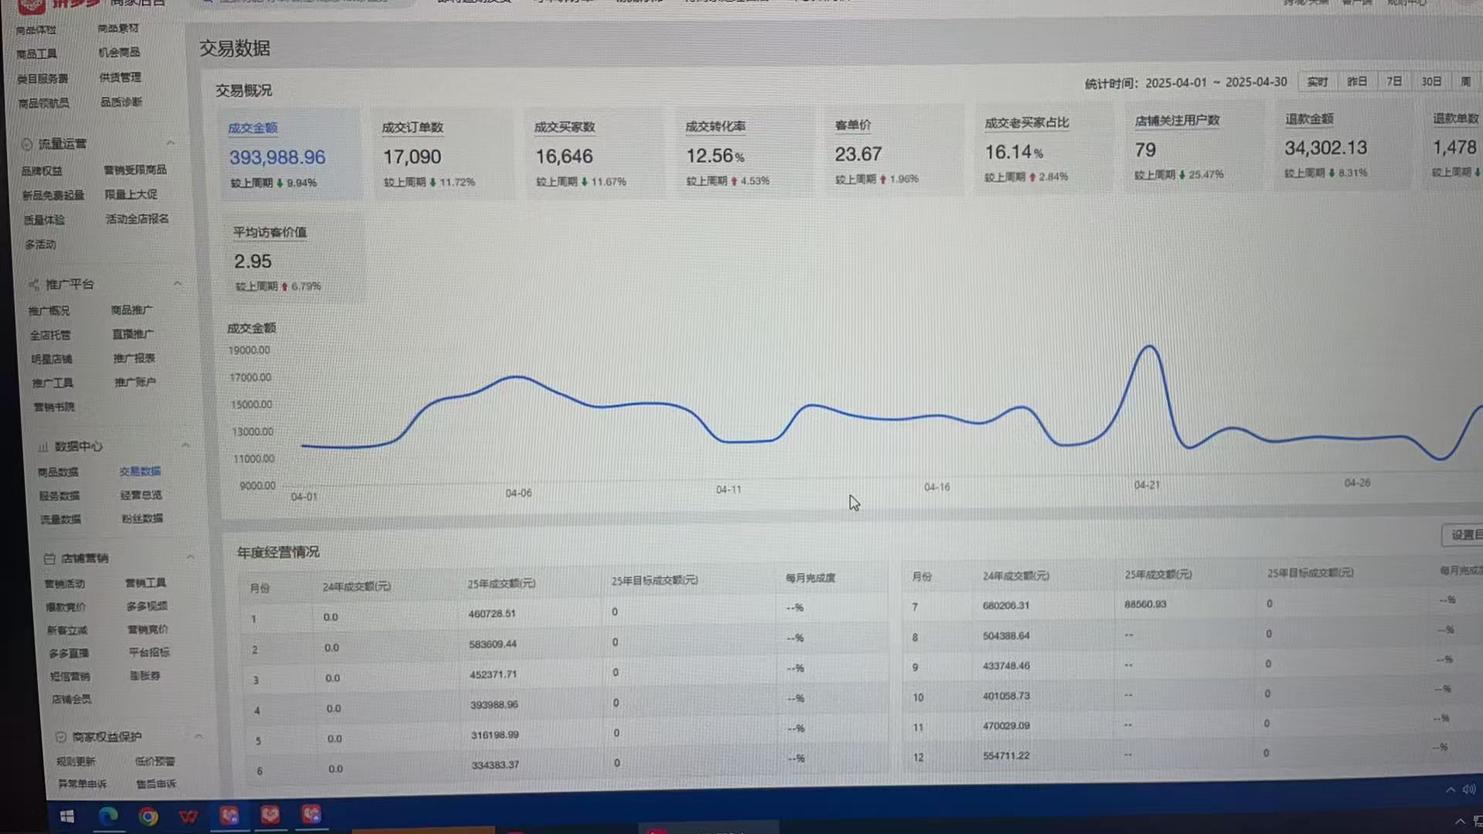This screenshot has width=1483, height=834.
Task: Switch to 30日 time range
Action: point(1430,81)
